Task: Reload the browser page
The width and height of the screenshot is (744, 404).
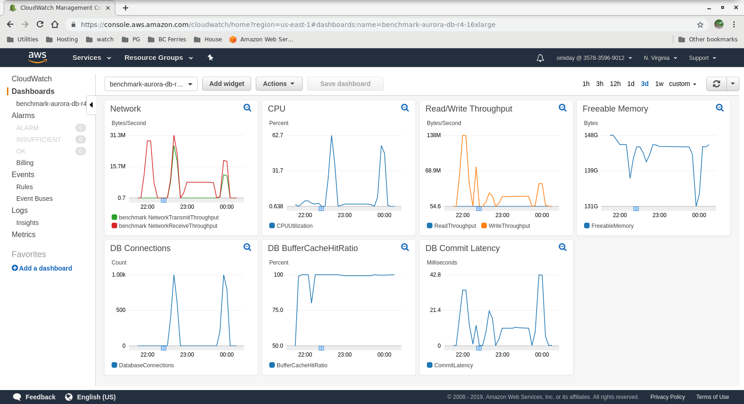Action: click(40, 24)
